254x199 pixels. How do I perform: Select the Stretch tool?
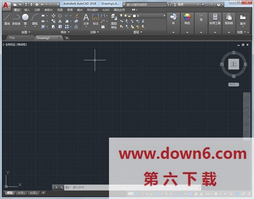pos(53,27)
